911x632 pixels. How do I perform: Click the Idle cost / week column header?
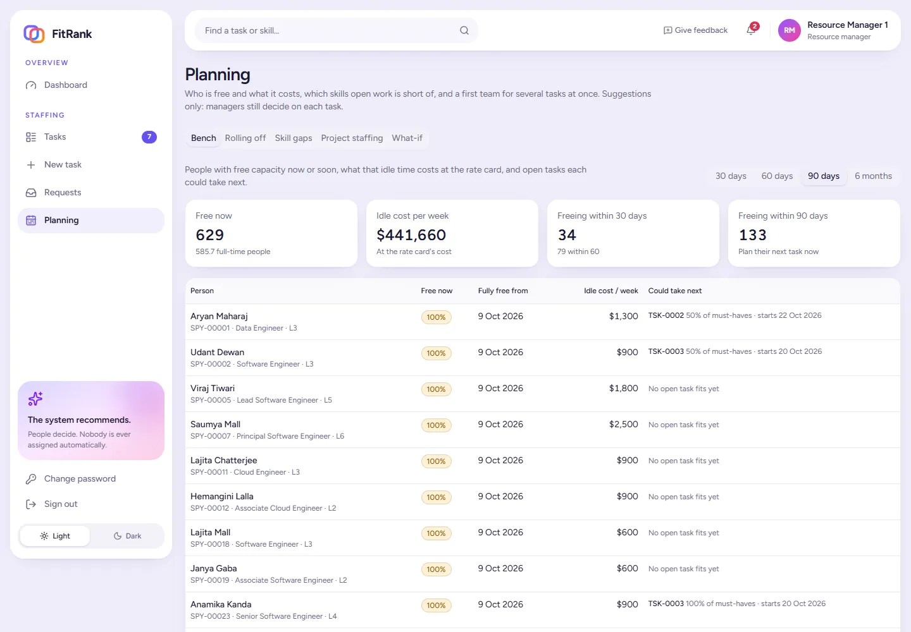coord(610,291)
